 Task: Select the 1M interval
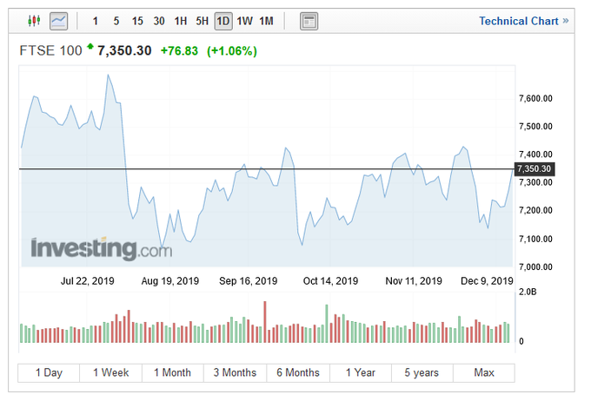(x=266, y=21)
